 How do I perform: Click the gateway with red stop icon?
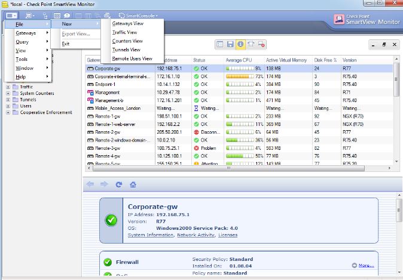(261, 44)
